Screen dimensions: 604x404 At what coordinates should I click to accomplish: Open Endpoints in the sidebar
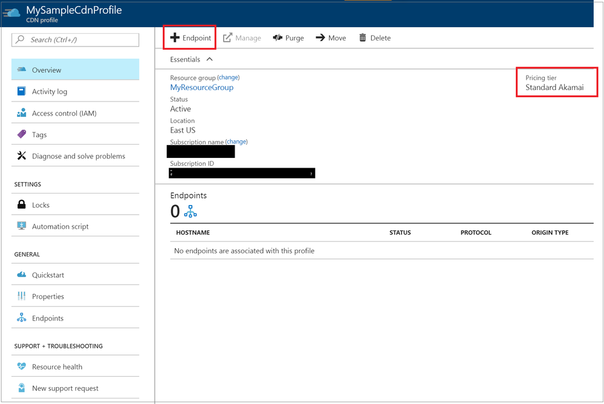point(75,318)
